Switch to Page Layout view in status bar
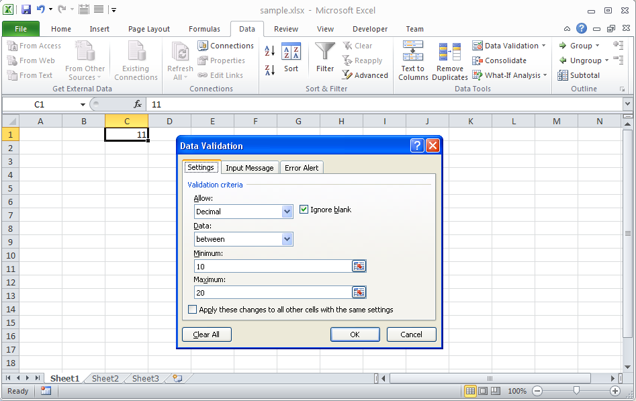Image resolution: width=636 pixels, height=401 pixels. [x=483, y=391]
